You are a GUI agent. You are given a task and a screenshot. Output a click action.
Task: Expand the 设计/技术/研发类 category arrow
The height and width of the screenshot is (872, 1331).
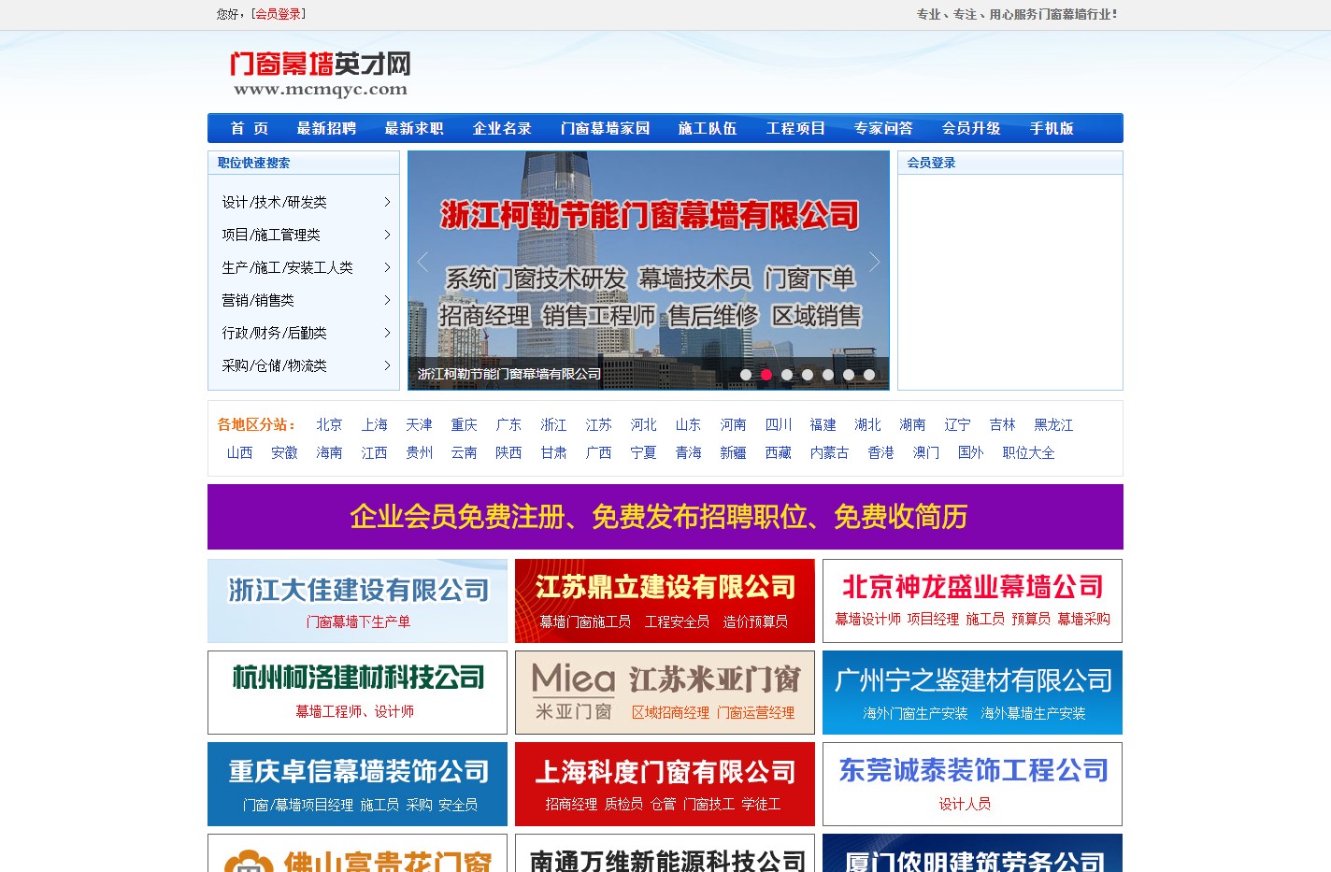click(x=387, y=202)
